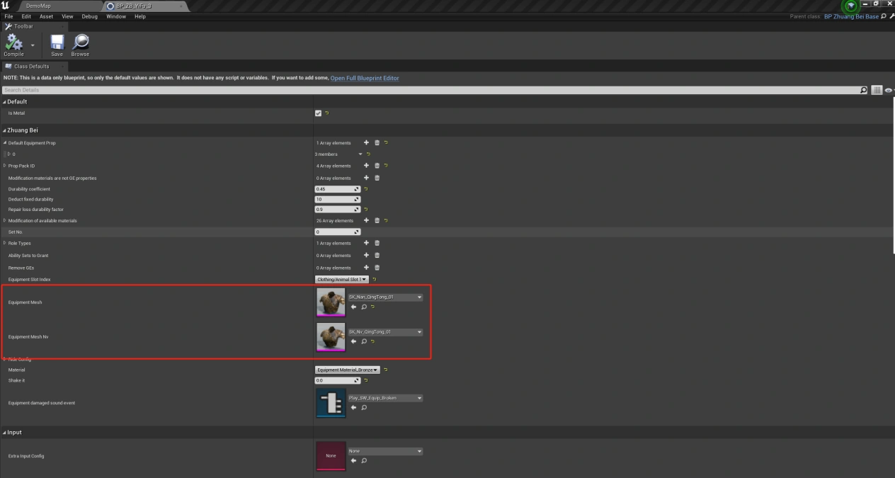895x478 pixels.
Task: Clear the Role Types array with trash icon
Action: click(x=377, y=243)
